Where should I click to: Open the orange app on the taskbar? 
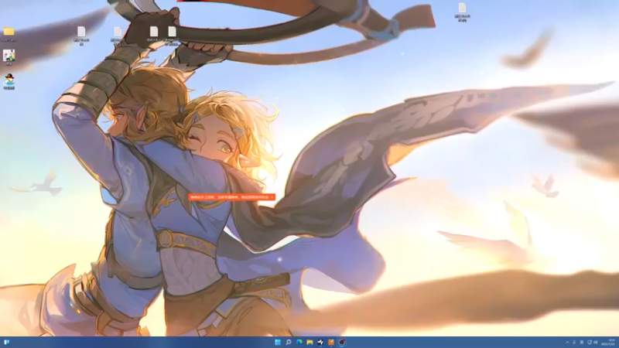click(331, 342)
